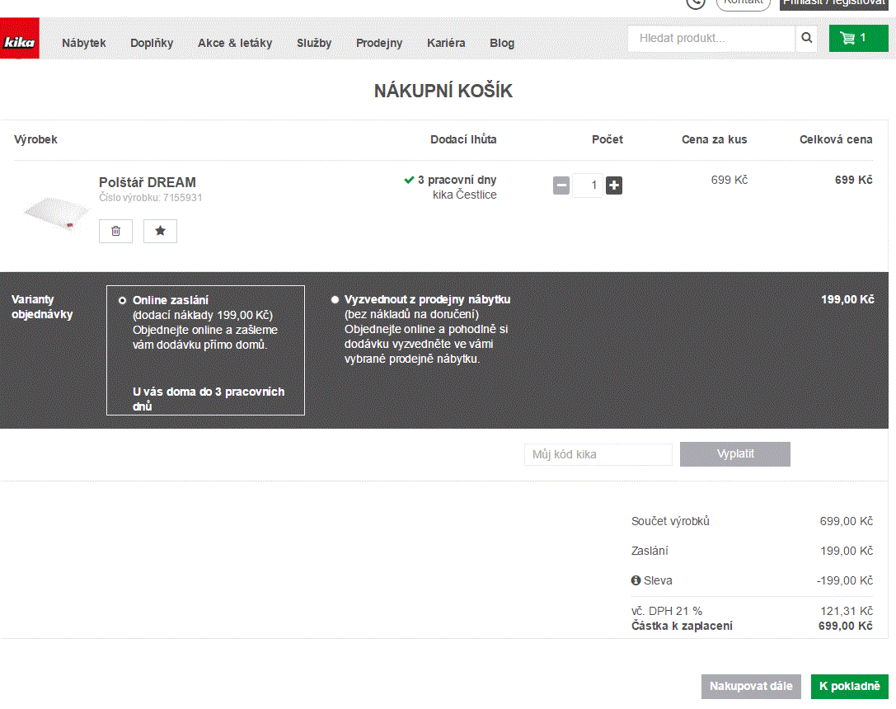Image resolution: width=896 pixels, height=709 pixels.
Task: Open the Blog menu item
Action: tap(502, 43)
